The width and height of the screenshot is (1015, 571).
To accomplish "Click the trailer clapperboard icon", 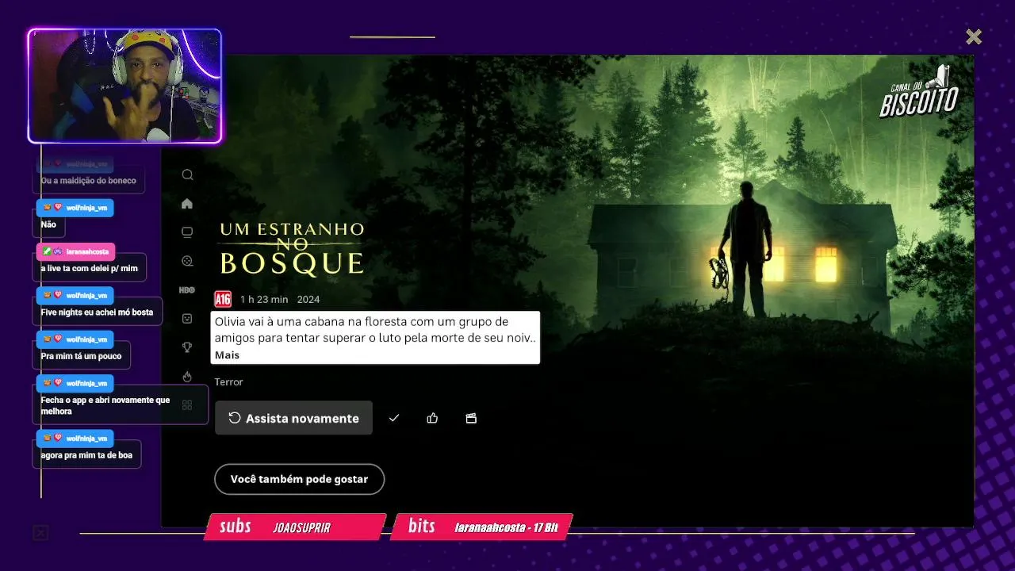I will 471,418.
